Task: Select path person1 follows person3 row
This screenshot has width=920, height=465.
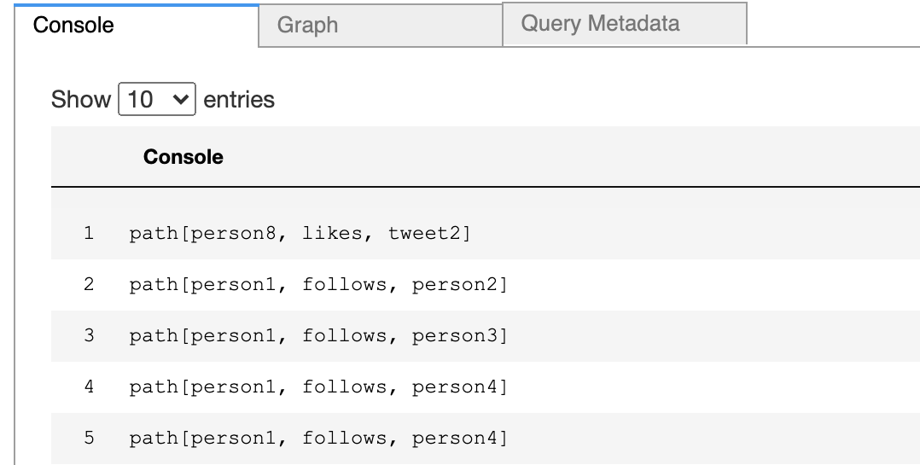Action: click(486, 336)
